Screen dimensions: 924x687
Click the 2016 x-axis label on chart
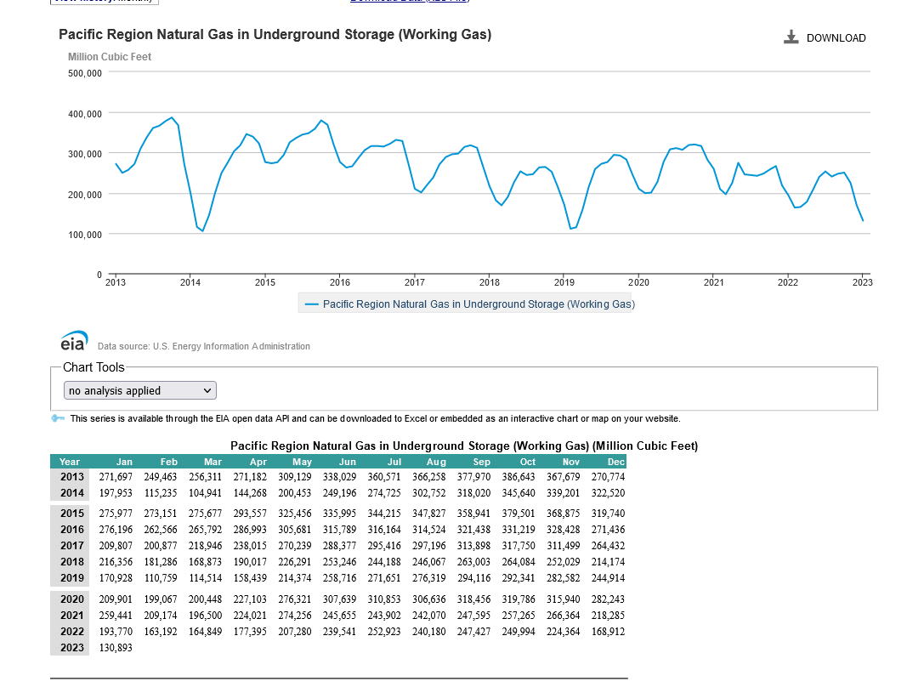tap(340, 282)
